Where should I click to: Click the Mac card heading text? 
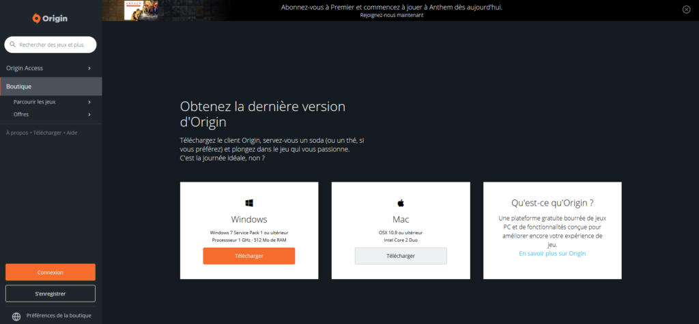pyautogui.click(x=401, y=219)
